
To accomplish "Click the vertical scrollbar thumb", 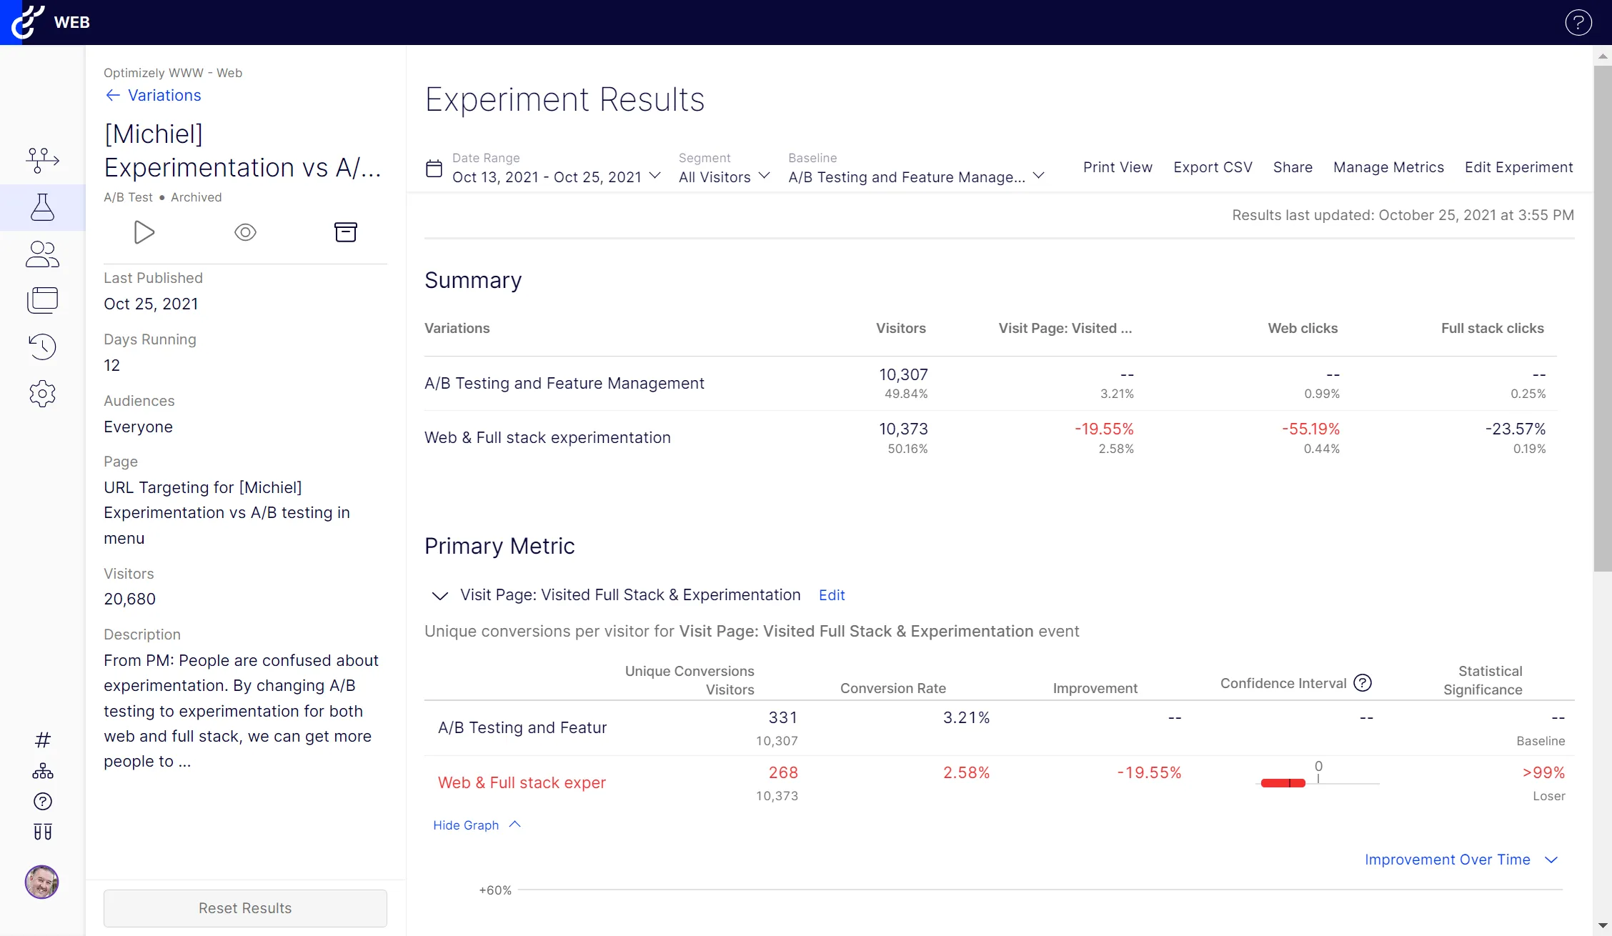I will point(1603,318).
